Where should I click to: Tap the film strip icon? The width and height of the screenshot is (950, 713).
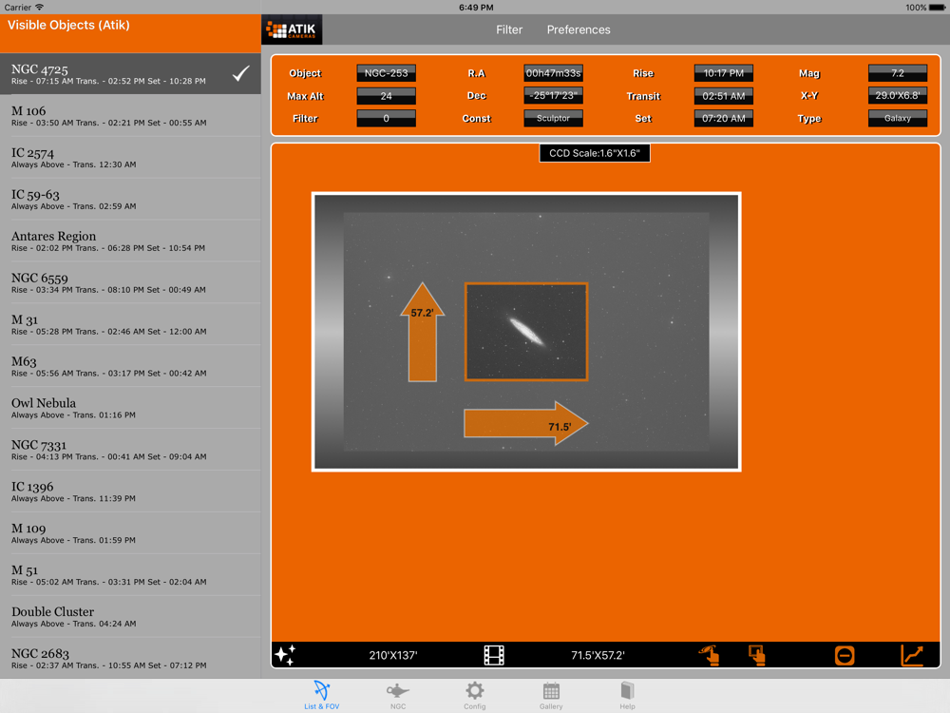pos(494,655)
